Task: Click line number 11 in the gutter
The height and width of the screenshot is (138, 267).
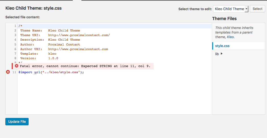Action: tap(14, 72)
